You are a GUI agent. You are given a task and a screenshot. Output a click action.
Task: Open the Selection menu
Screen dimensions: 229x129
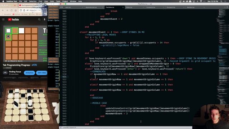point(33,1)
